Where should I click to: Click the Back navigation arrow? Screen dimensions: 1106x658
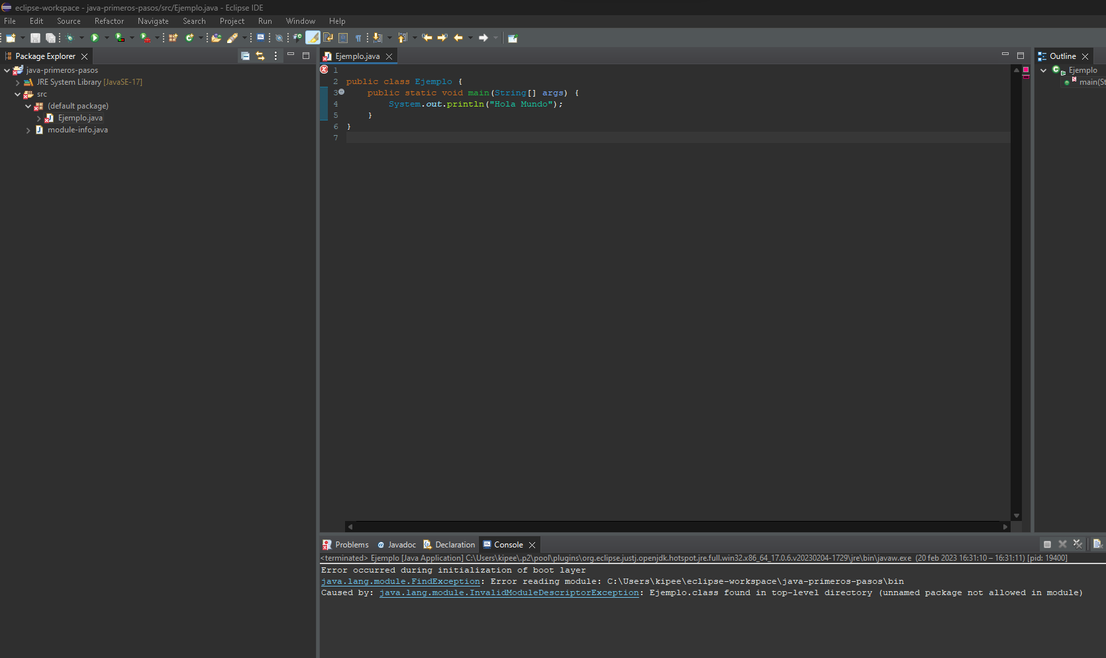tap(458, 38)
